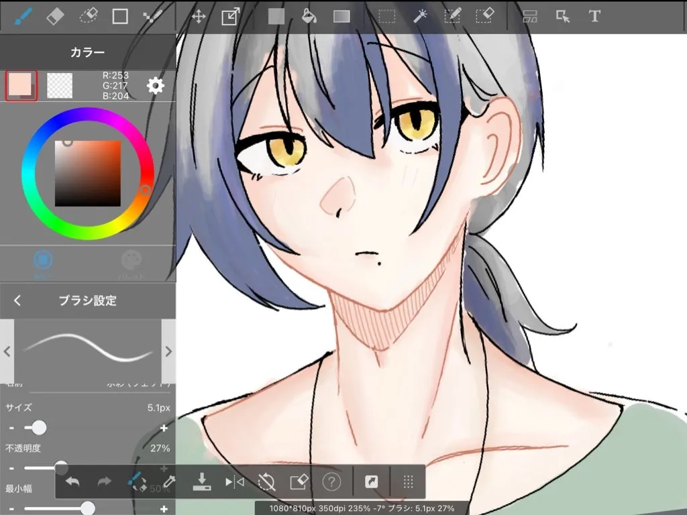This screenshot has width=687, height=515.
Task: Click the canvas info status bar text
Action: pos(362,508)
